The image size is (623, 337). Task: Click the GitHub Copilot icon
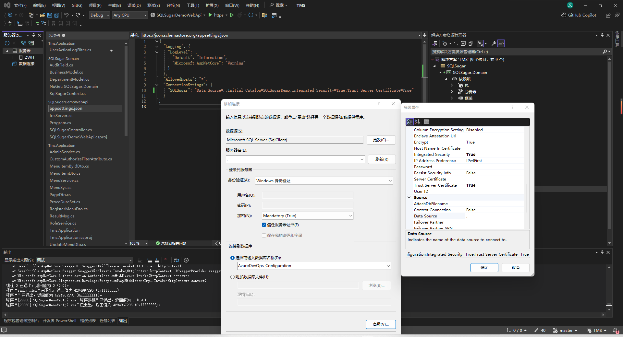click(564, 15)
